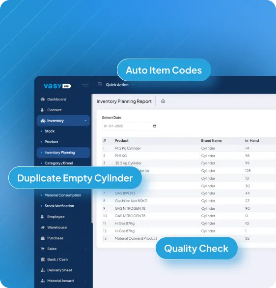The width and height of the screenshot is (276, 288).
Task: Expand the Warehouse menu chevron
Action: pyautogui.click(x=85, y=227)
